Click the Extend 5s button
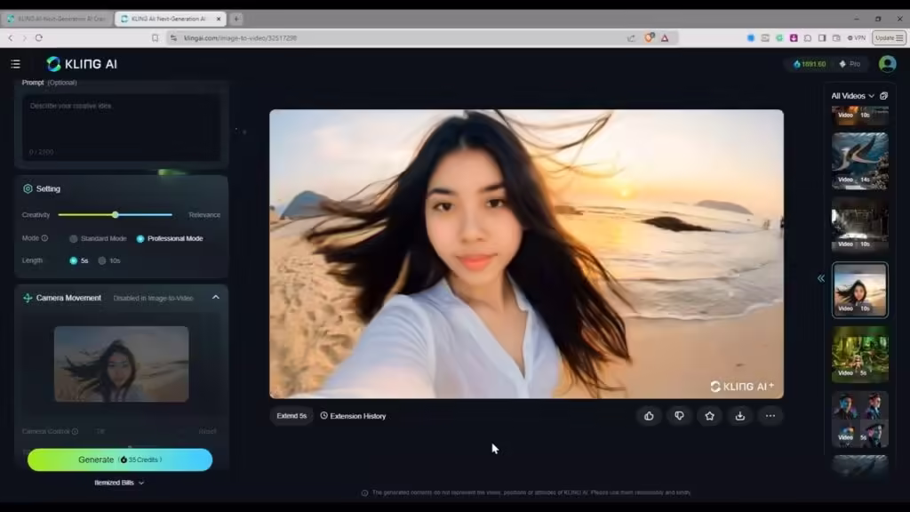Screen dimensions: 910x512 point(291,416)
